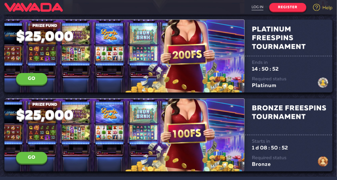Screen dimensions: 337x180
Task: Click the Platinum status badge icon
Action: pos(323,83)
